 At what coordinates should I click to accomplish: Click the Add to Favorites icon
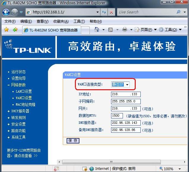[15, 29]
